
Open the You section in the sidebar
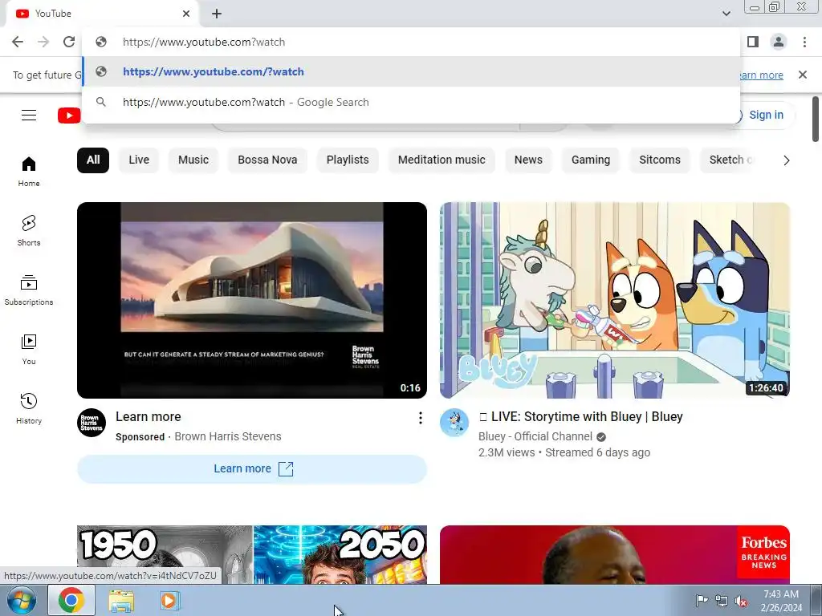(x=29, y=350)
